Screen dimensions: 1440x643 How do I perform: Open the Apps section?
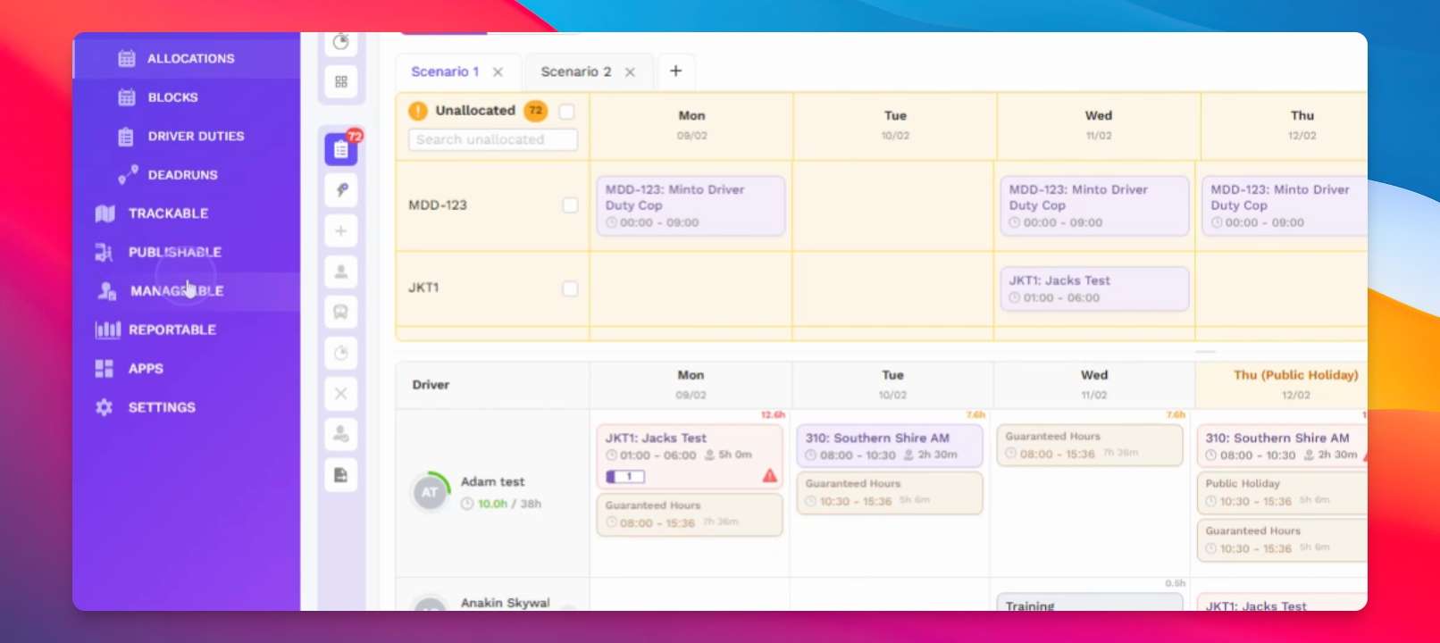tap(146, 369)
